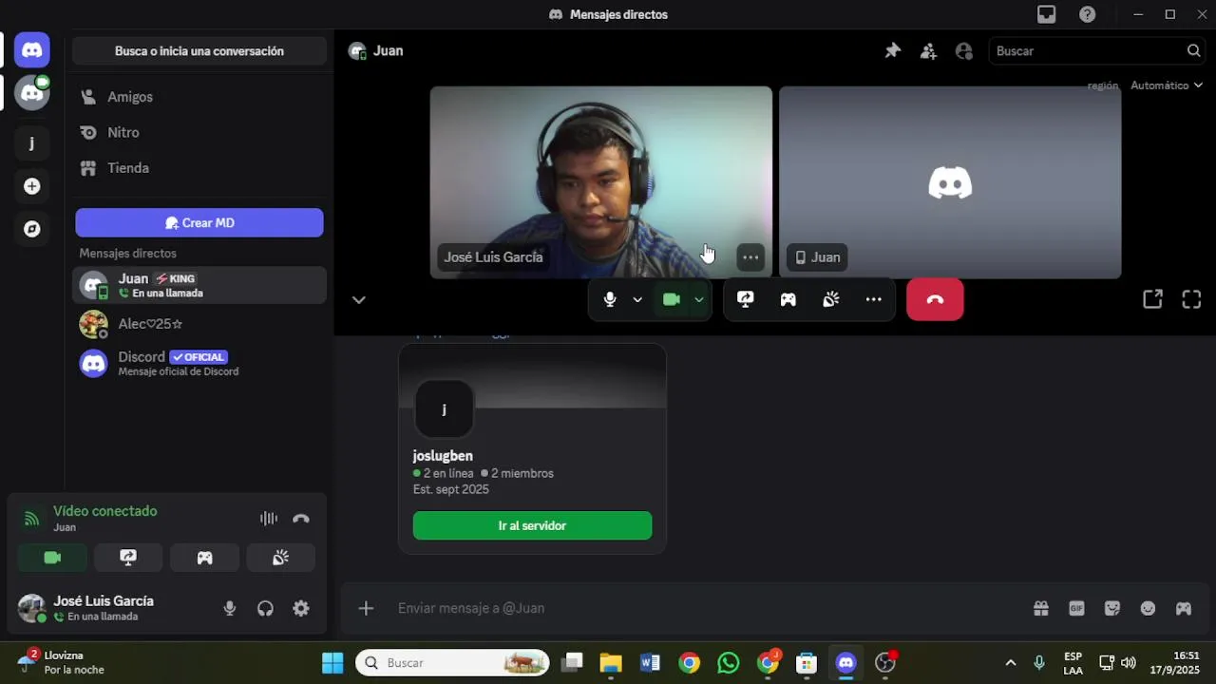
Task: Open the joslugben server icon in sidebar
Action: click(31, 142)
